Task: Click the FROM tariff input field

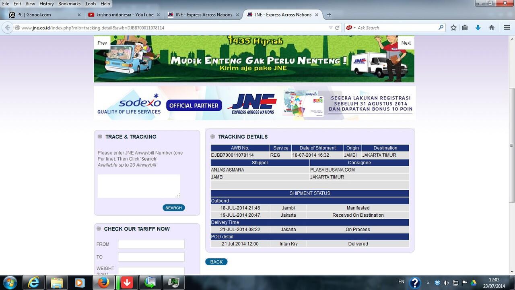Action: tap(151, 244)
